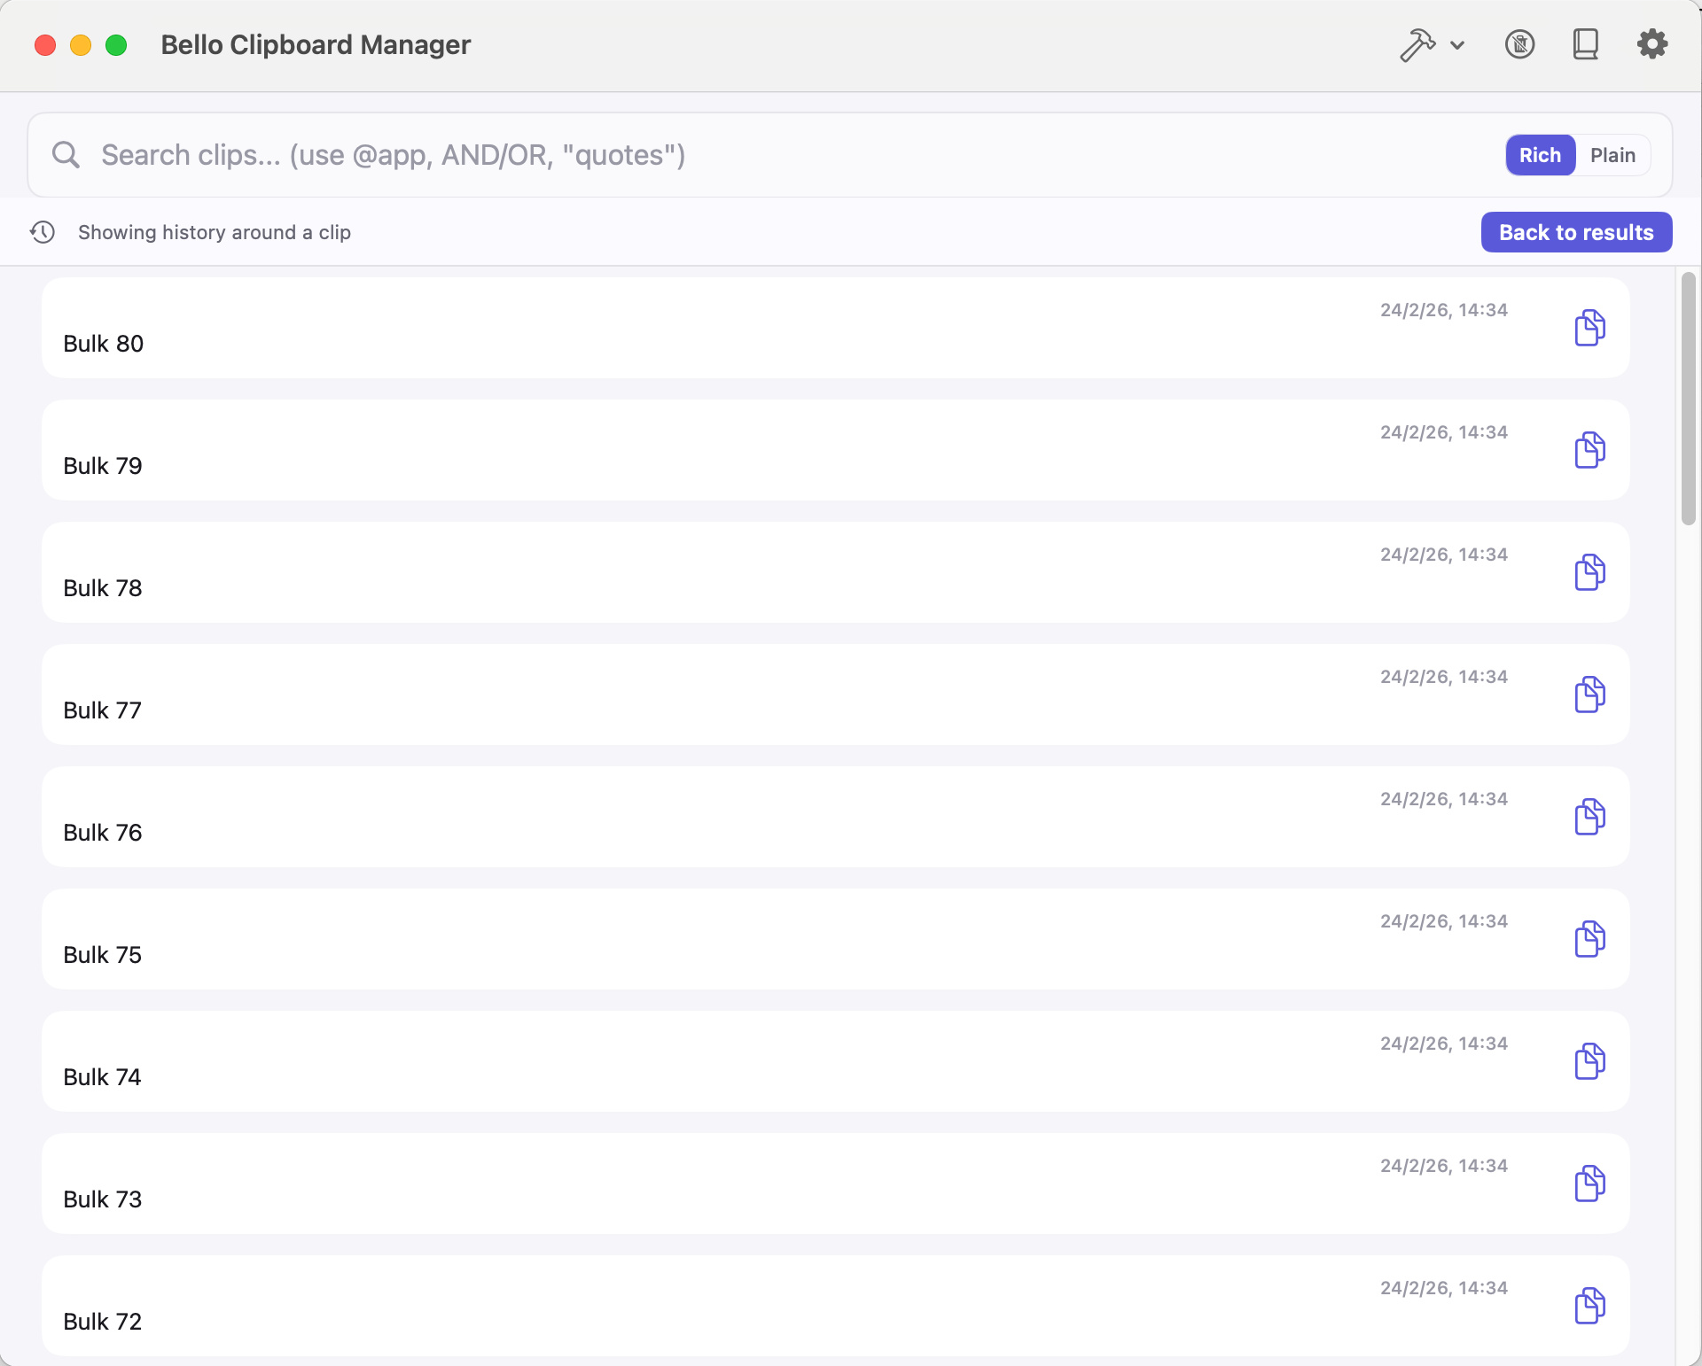Screen dimensions: 1702x1366
Task: Select the Bulk 79 clip entry
Action: (709, 450)
